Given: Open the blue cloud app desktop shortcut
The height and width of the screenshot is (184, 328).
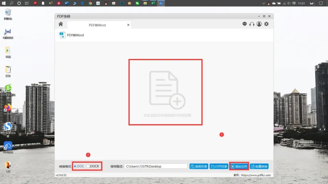Looking at the screenshot, I should [8, 147].
